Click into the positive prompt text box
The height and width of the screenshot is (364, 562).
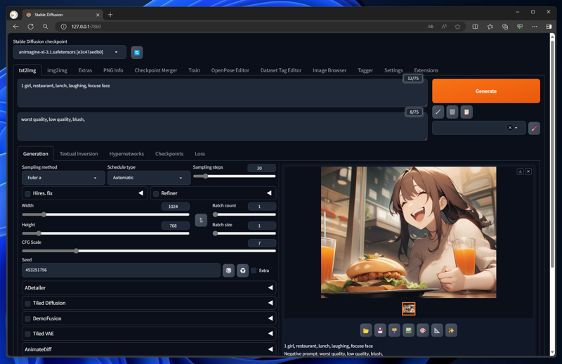pyautogui.click(x=222, y=93)
